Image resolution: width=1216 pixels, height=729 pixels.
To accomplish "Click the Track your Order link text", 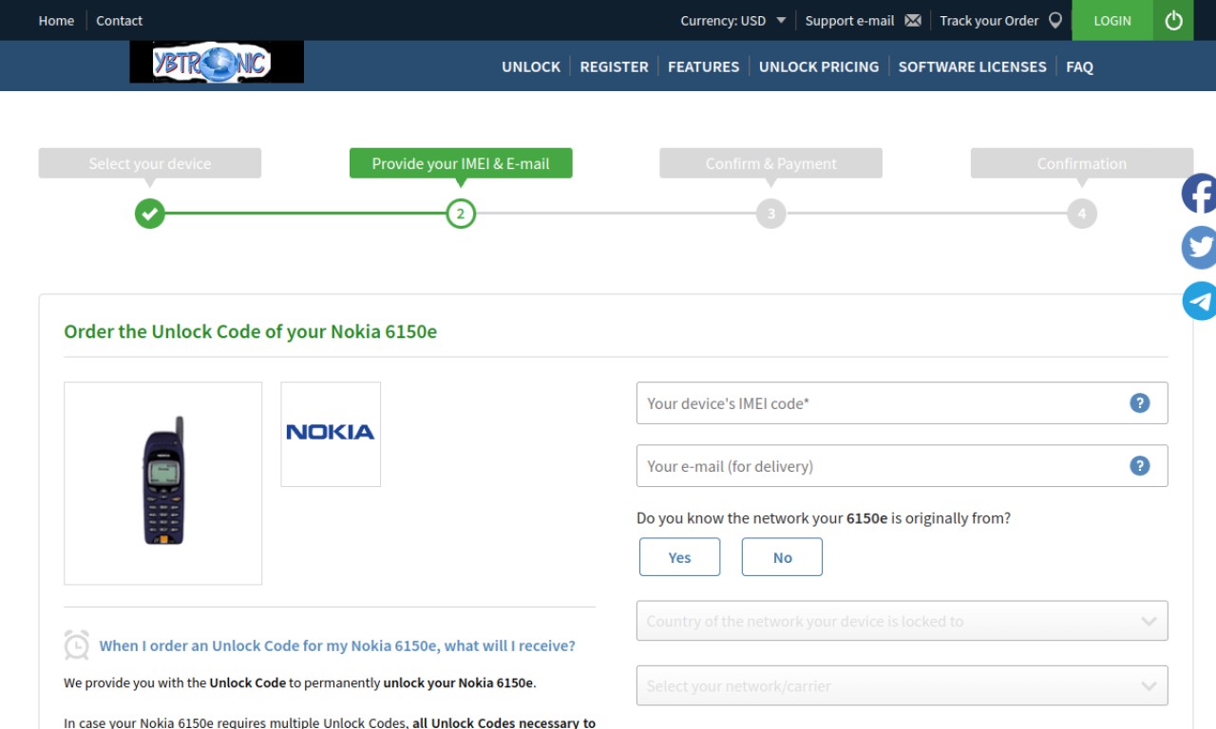I will point(989,20).
